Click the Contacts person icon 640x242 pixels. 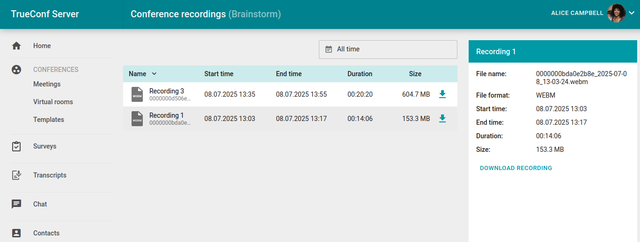[16, 233]
